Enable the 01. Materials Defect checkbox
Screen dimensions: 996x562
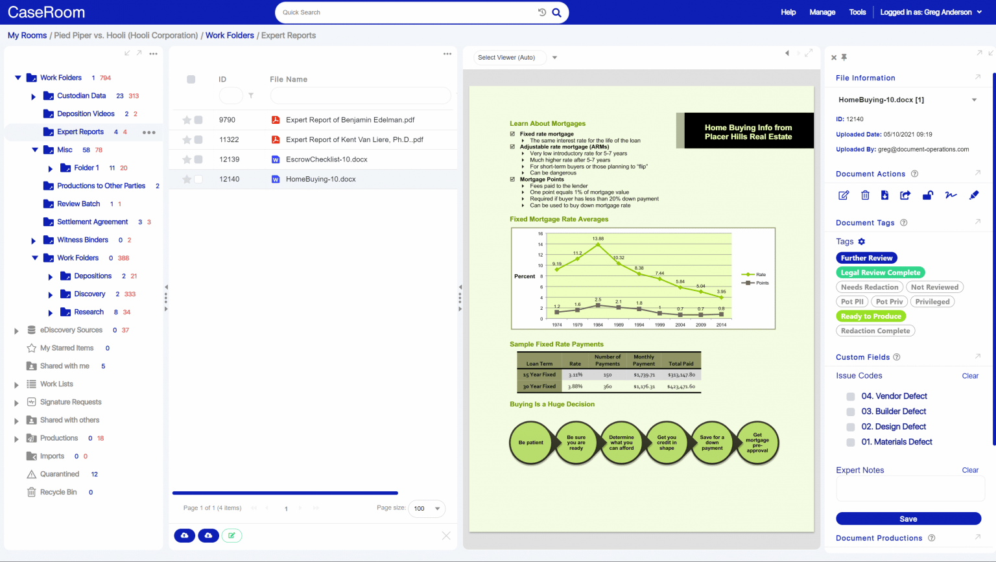pos(850,442)
